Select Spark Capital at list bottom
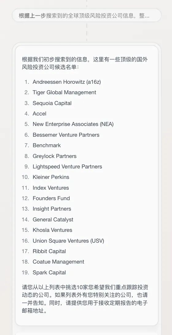This screenshot has width=172, height=335. (49, 272)
